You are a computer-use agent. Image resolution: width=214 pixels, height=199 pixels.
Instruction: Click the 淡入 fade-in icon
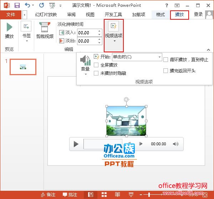(62, 33)
